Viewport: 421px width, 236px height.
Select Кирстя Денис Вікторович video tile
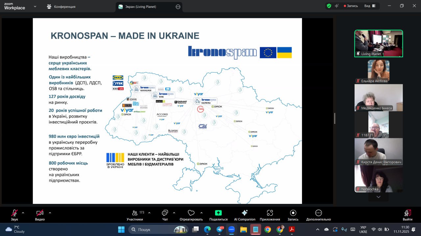(x=379, y=151)
